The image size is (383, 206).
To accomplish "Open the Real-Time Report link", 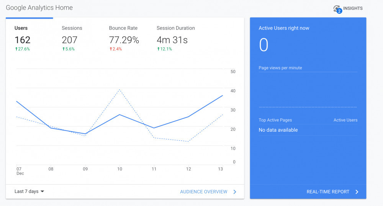I will click(328, 192).
